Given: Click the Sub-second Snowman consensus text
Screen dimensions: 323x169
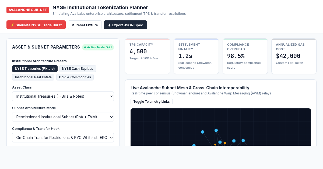Looking at the screenshot, I should click(195, 65).
